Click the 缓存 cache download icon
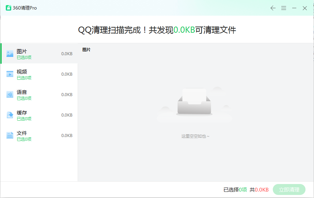The width and height of the screenshot is (314, 198). (x=10, y=115)
